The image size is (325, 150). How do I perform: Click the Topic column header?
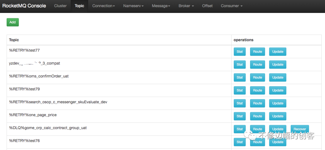point(14,40)
